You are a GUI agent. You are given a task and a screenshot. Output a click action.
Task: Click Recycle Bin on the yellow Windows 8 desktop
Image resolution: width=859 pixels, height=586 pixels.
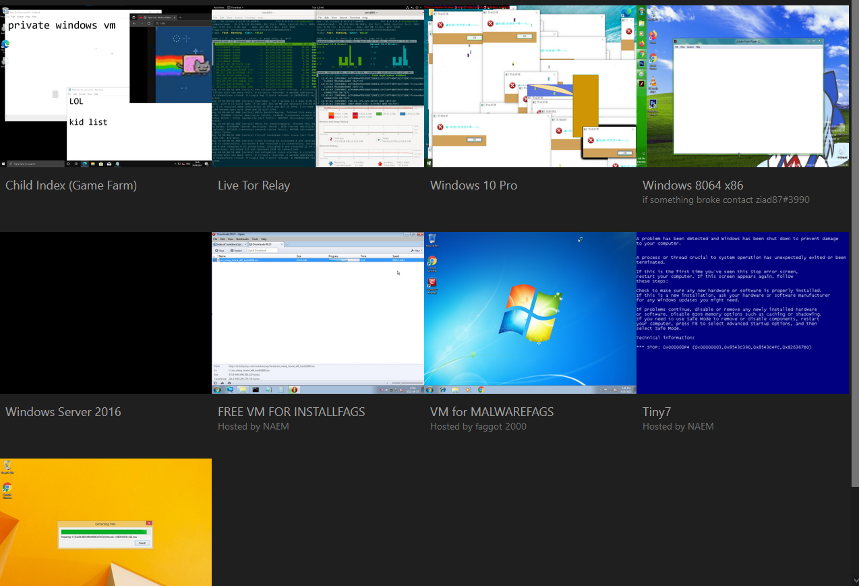[x=7, y=466]
